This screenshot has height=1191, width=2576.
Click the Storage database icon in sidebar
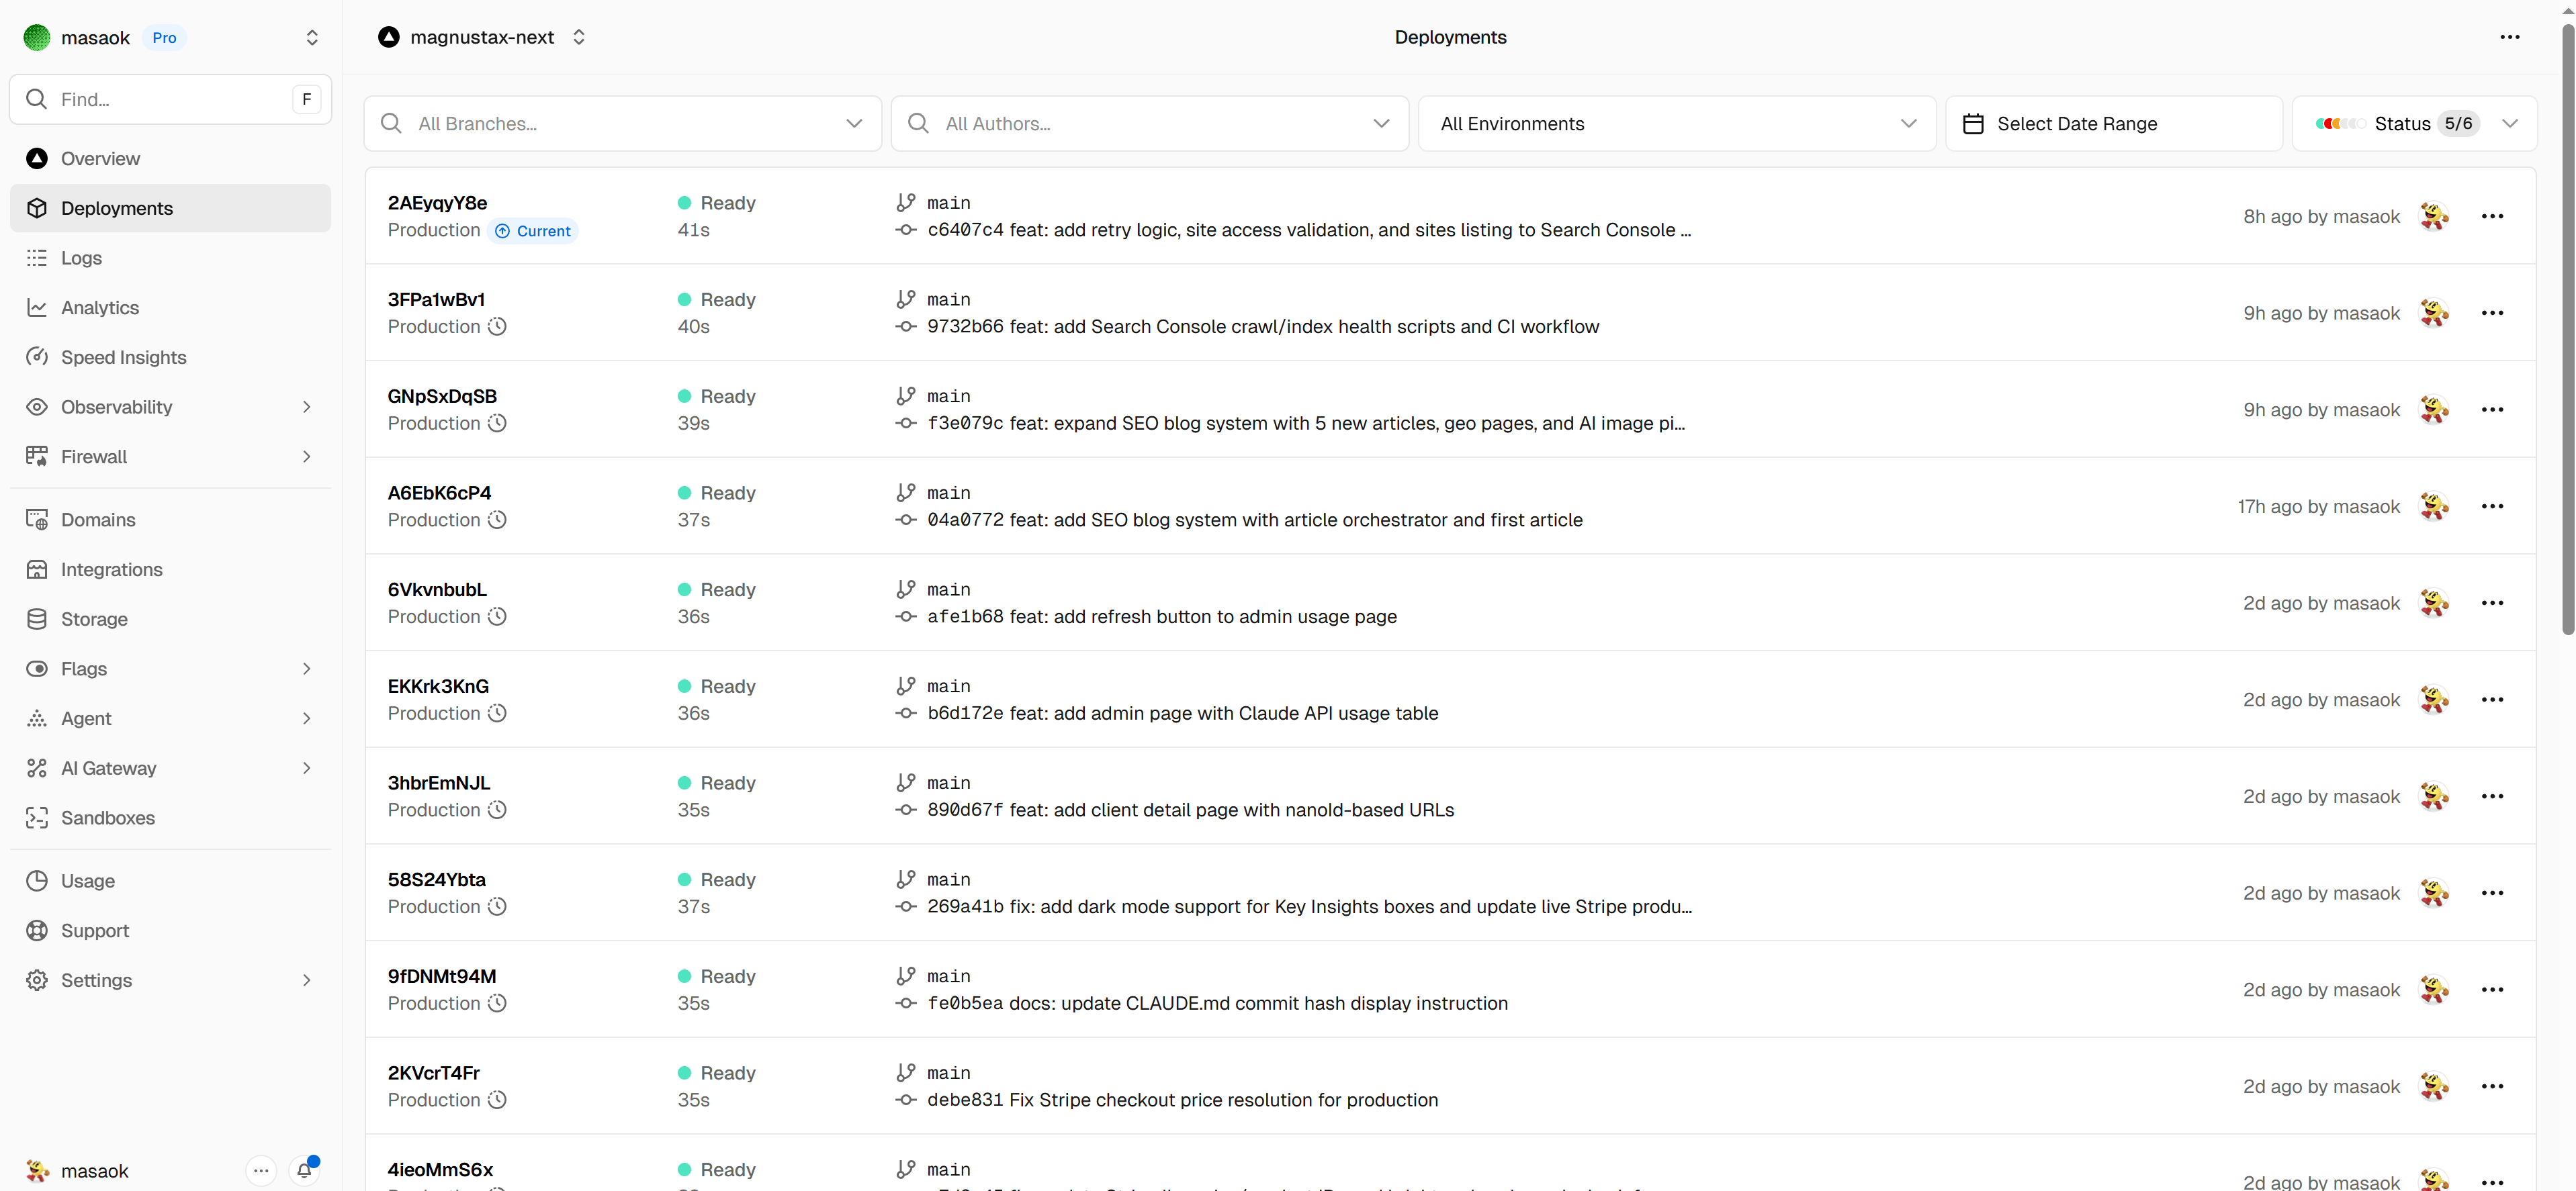tap(37, 618)
